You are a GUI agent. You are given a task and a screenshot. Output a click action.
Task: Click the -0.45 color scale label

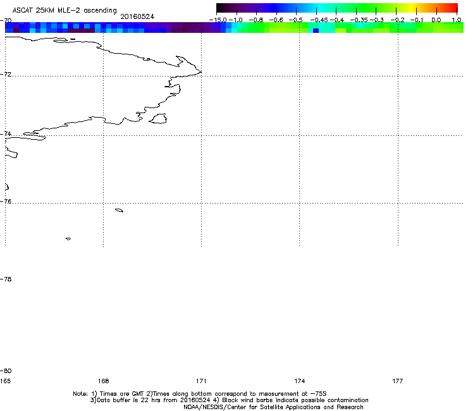[319, 20]
